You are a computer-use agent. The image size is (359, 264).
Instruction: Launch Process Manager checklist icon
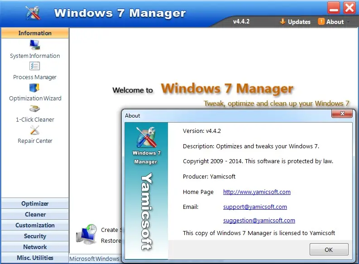coord(34,66)
